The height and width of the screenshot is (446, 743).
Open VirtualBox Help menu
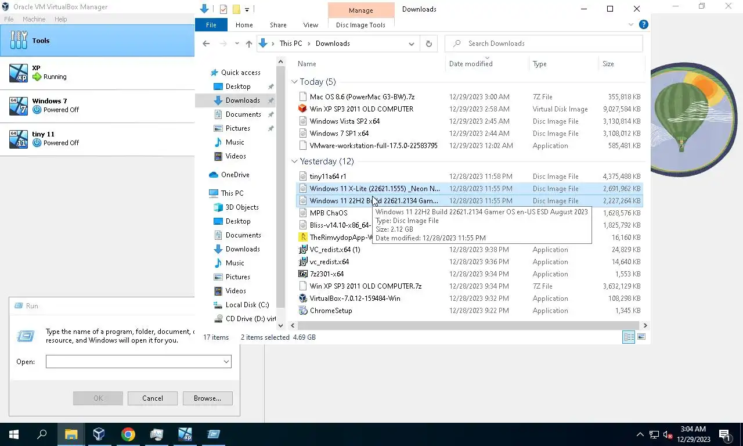point(61,19)
